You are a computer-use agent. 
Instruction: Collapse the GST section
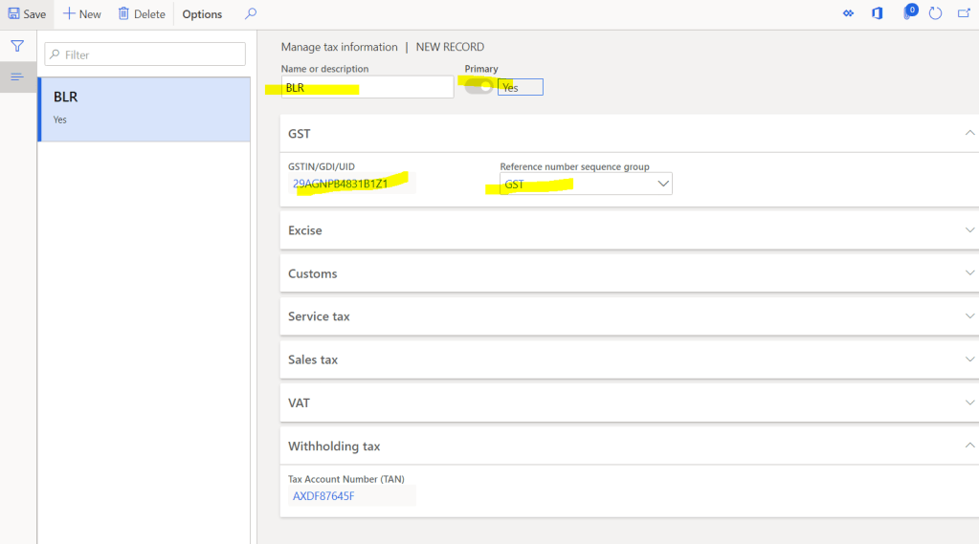[969, 134]
